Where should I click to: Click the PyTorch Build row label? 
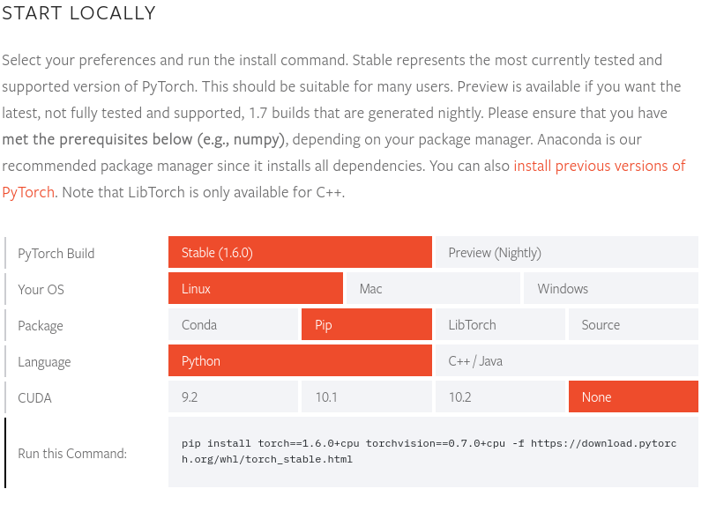pos(56,254)
